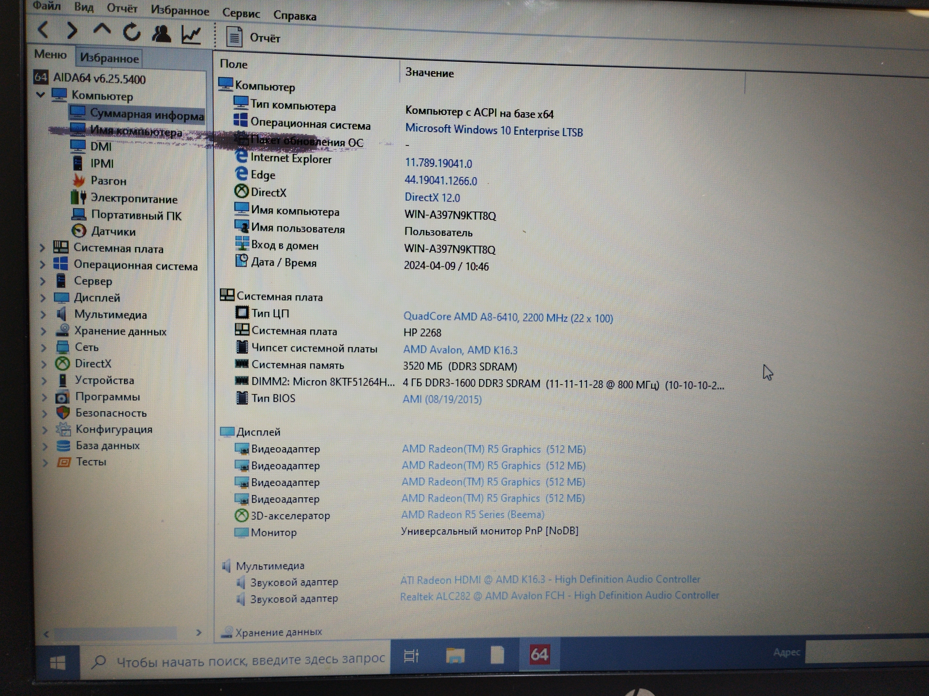The height and width of the screenshot is (696, 929).
Task: Expand the Сервер tree node
Action: 43,281
